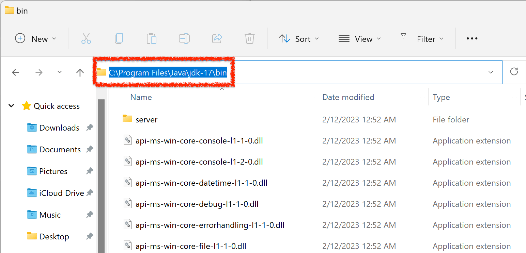Open the three-dot See more menu
The image size is (526, 253).
click(472, 39)
